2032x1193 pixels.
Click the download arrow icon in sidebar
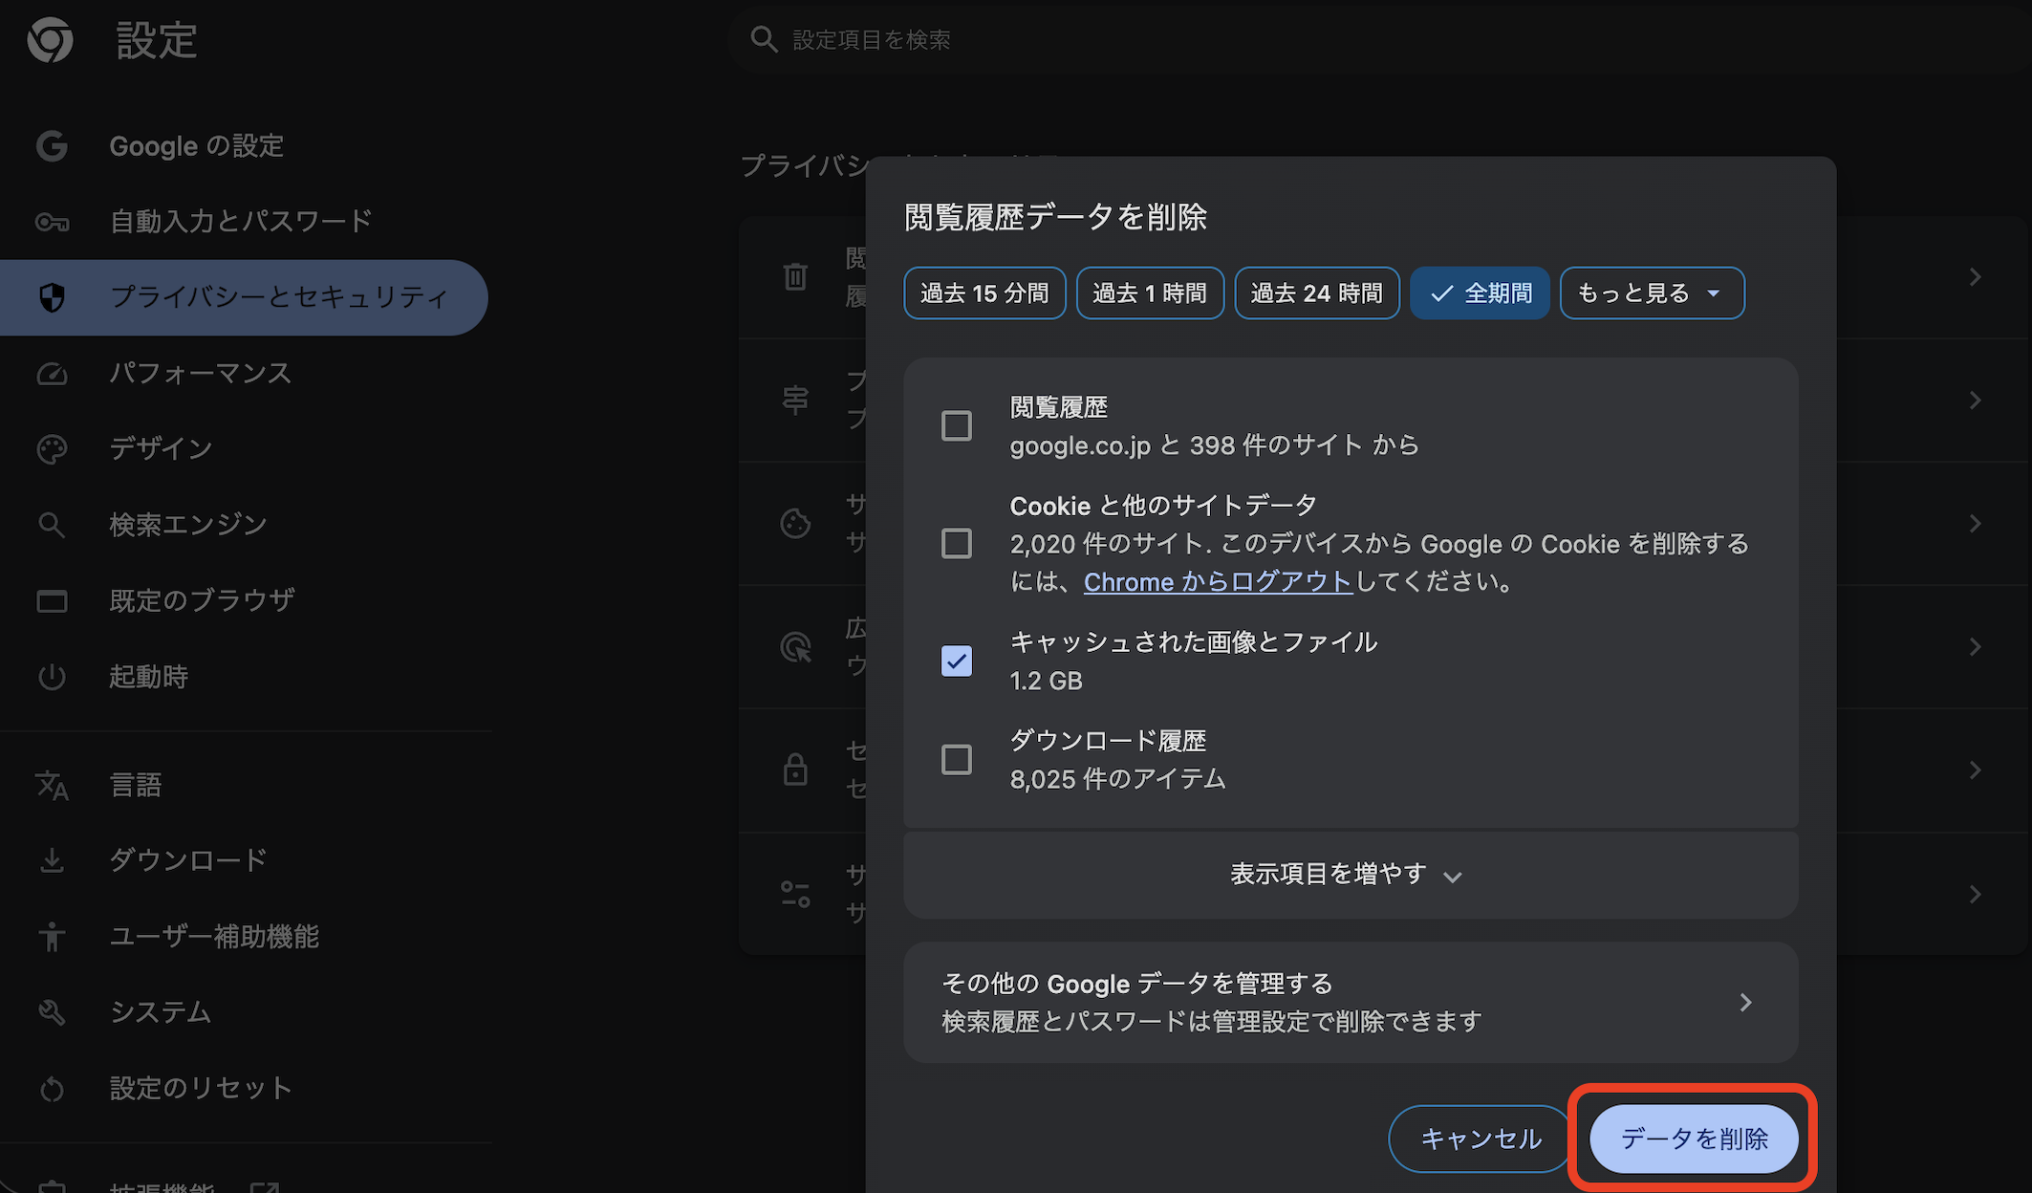point(53,859)
